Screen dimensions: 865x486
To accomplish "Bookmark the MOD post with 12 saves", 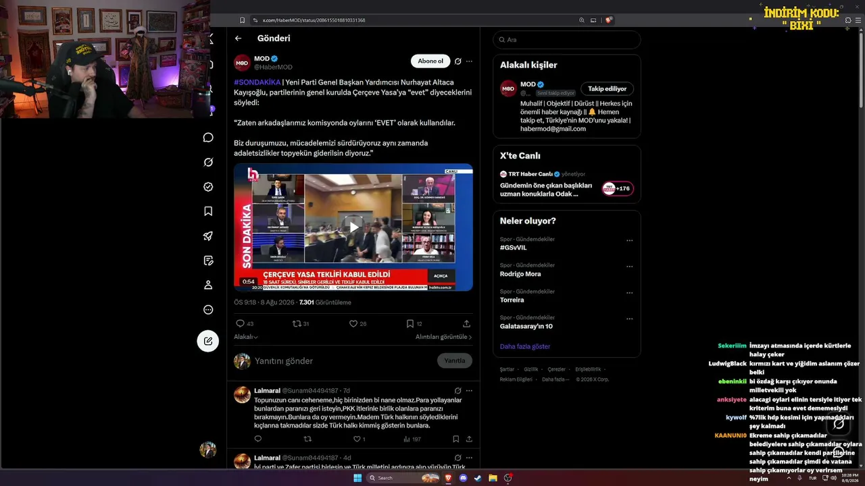I will tap(410, 324).
